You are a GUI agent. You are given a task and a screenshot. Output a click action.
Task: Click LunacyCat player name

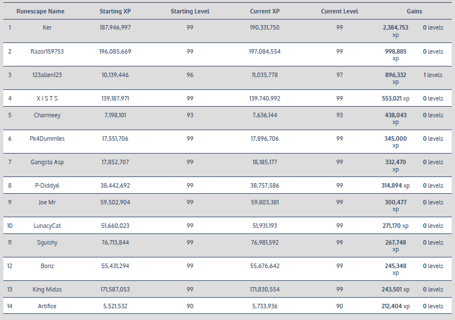pos(47,226)
